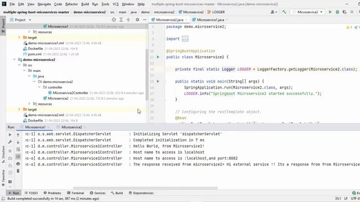Move up the stack trace with the up arrow
The width and height of the screenshot is (360, 202).
point(18,135)
